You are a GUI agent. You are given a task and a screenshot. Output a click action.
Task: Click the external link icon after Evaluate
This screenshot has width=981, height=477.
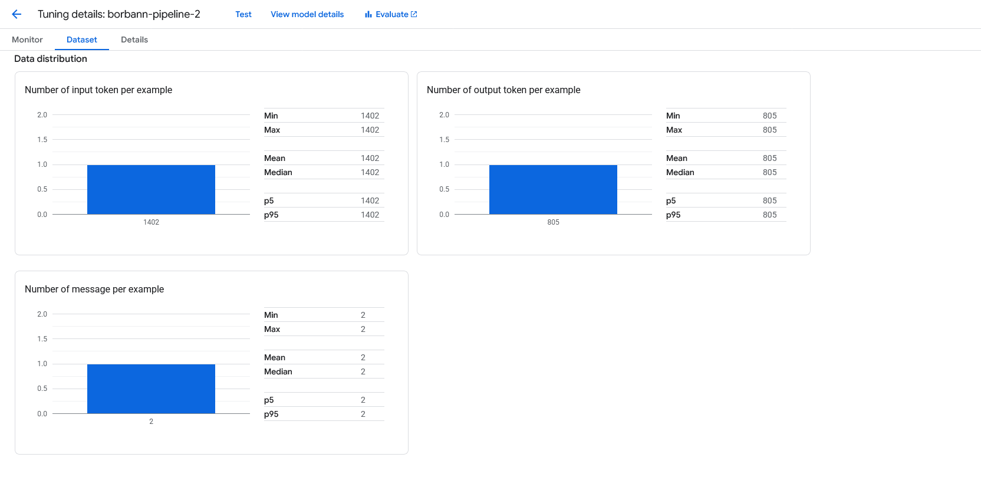point(414,14)
